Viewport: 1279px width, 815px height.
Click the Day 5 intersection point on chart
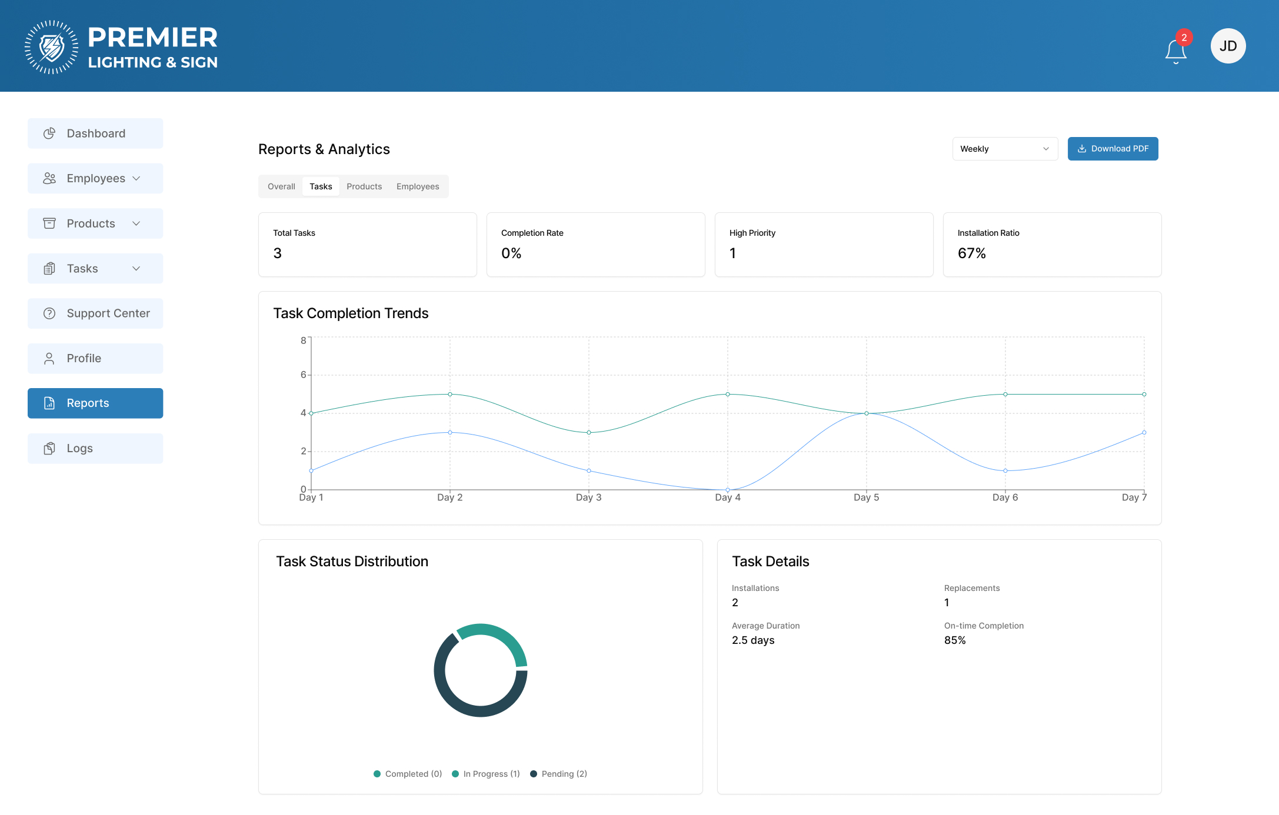866,413
